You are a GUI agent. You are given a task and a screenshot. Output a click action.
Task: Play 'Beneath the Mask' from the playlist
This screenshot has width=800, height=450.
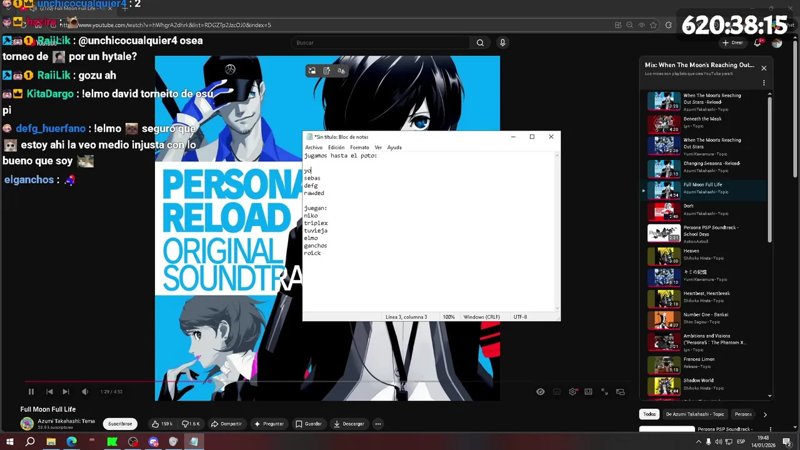tap(706, 124)
